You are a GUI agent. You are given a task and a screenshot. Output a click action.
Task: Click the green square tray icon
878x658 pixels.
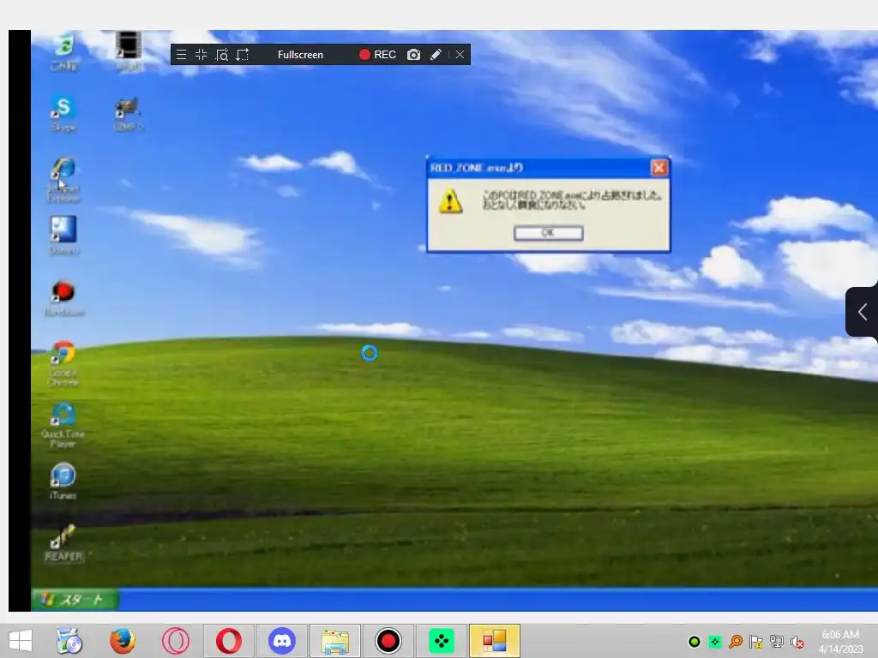pos(715,642)
